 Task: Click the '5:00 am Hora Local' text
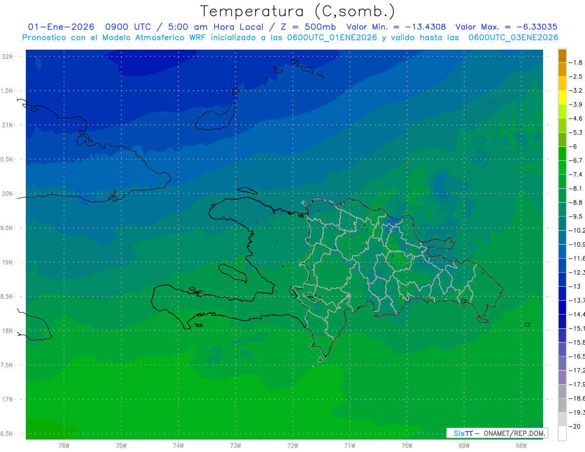click(216, 27)
